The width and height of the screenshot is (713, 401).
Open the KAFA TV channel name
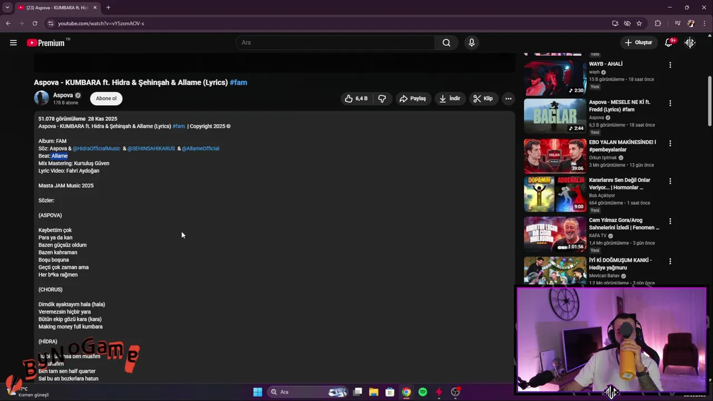click(x=598, y=236)
